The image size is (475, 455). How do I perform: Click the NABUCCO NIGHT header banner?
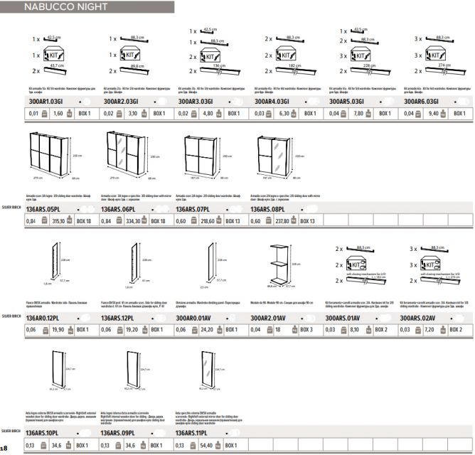click(57, 6)
